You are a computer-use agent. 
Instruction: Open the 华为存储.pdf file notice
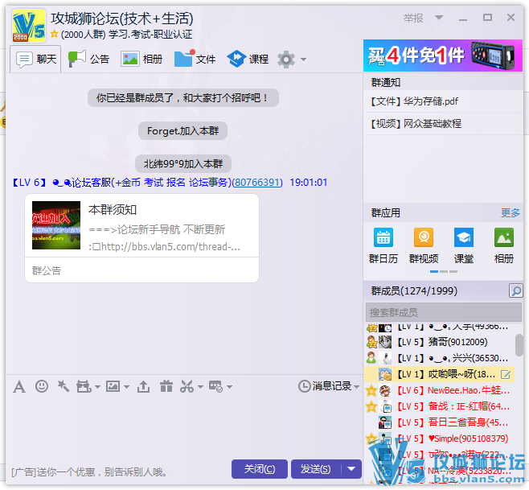(x=415, y=101)
